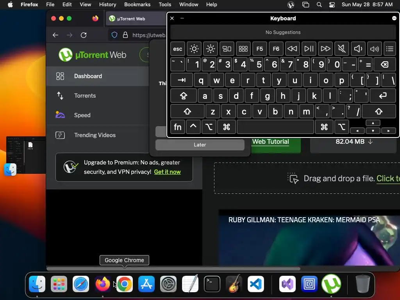Click Stage Manager window thumbnail
Viewport: 400px width, 300px height.
(x=26, y=155)
